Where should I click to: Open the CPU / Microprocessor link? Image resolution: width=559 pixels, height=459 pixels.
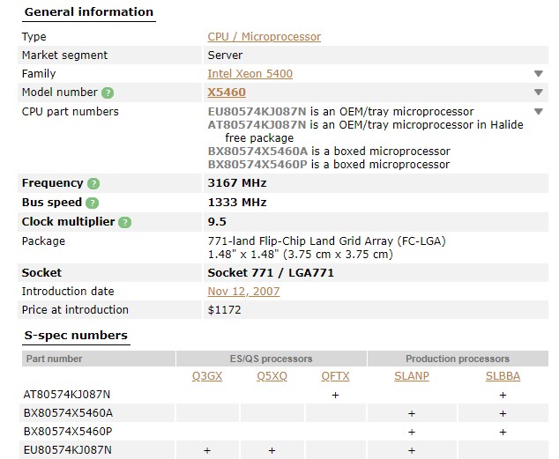pos(264,37)
